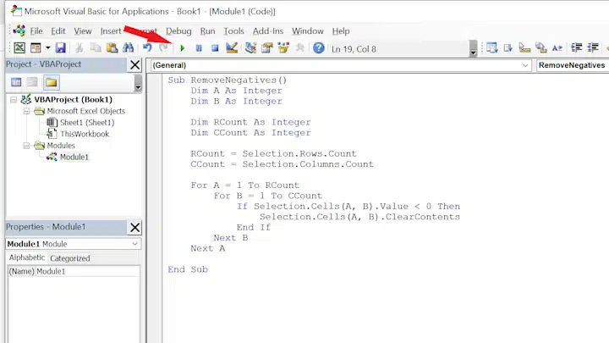Toggle Design Mode icon
Viewport: 609px width, 343px height.
232,47
